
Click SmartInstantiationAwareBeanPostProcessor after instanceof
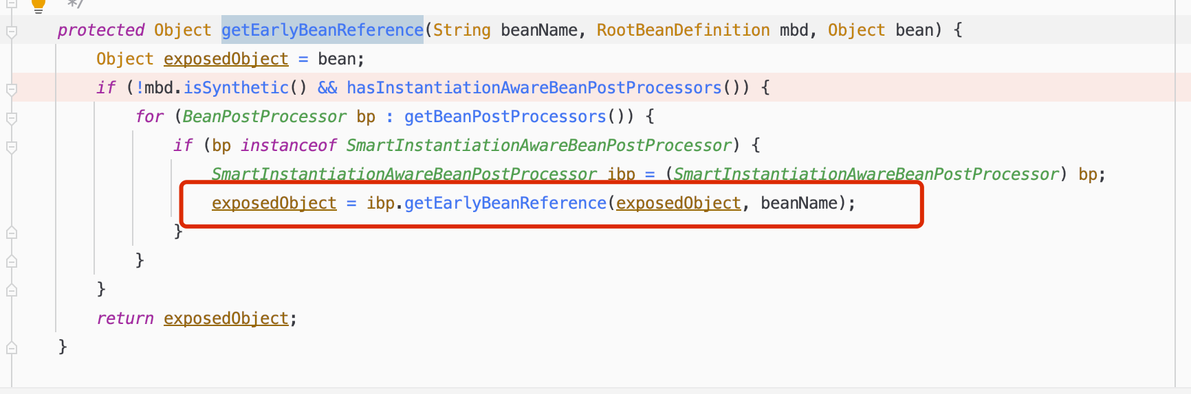click(538, 146)
